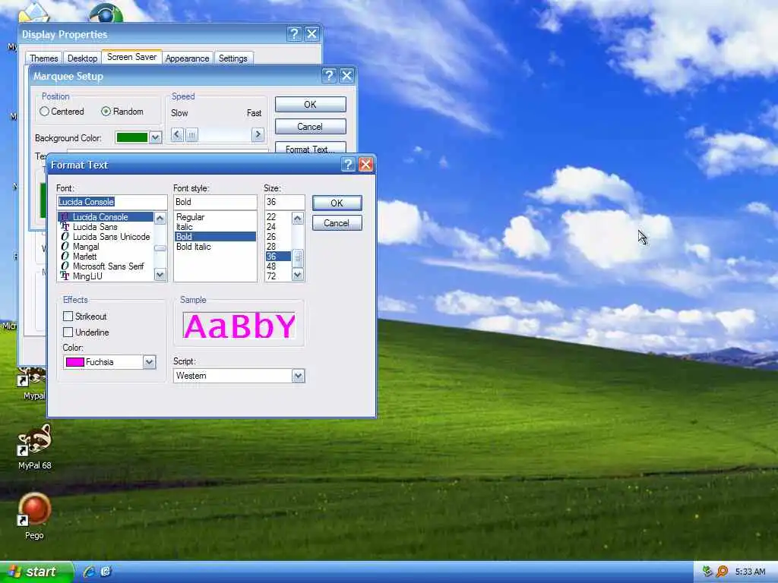Viewport: 778px width, 583px height.
Task: Open the Fuchsia color dropdown
Action: coord(150,362)
